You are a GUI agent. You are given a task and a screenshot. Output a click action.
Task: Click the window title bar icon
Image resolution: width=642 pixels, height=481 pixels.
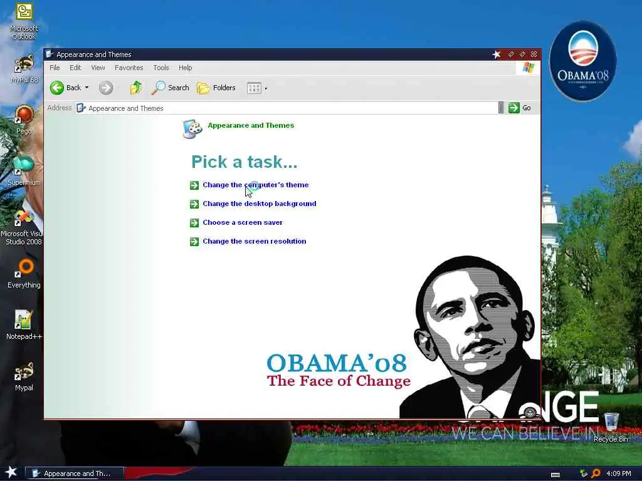[x=50, y=54]
